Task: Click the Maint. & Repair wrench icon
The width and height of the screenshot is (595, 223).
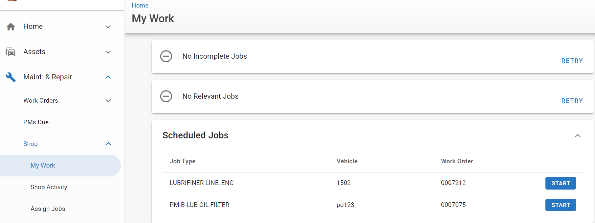Action: 11,77
